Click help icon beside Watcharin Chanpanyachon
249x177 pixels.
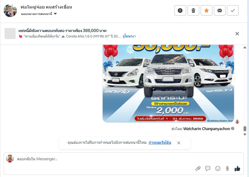233,129
